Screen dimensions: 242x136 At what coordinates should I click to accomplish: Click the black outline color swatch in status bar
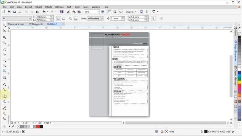[206, 131]
